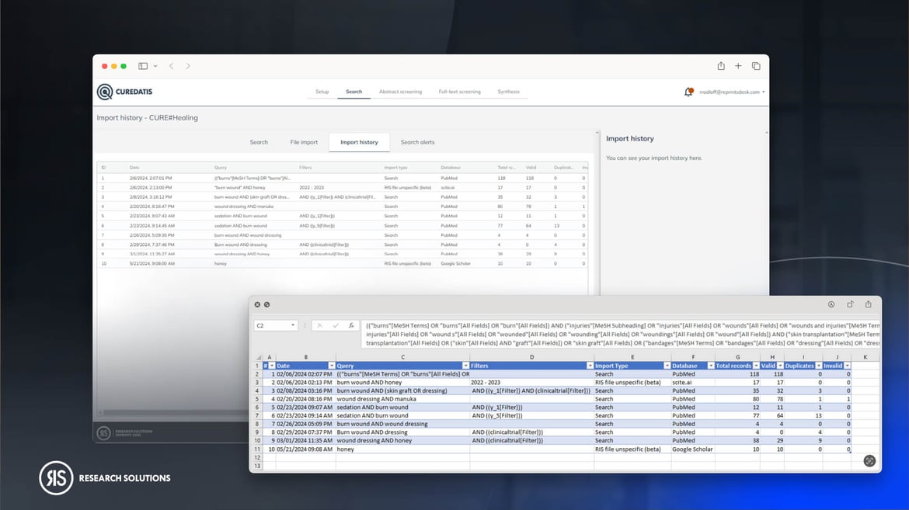Open the Duplicates column filter dropdown
Viewport: 909px width, 510px height.
click(819, 366)
